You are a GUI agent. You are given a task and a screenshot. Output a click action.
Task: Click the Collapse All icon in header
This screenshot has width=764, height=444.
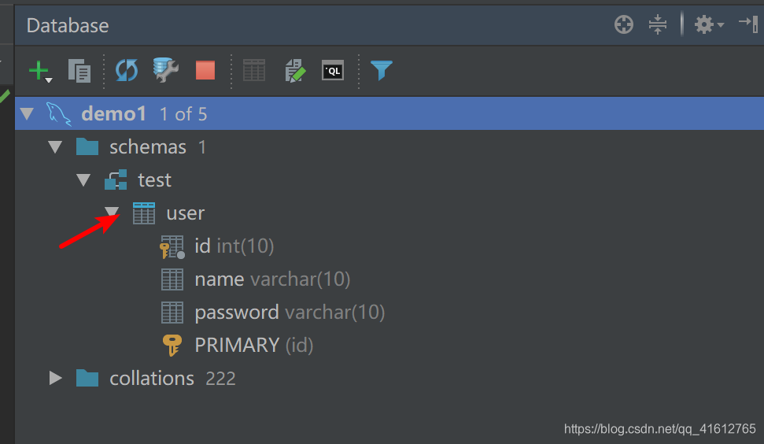point(657,24)
